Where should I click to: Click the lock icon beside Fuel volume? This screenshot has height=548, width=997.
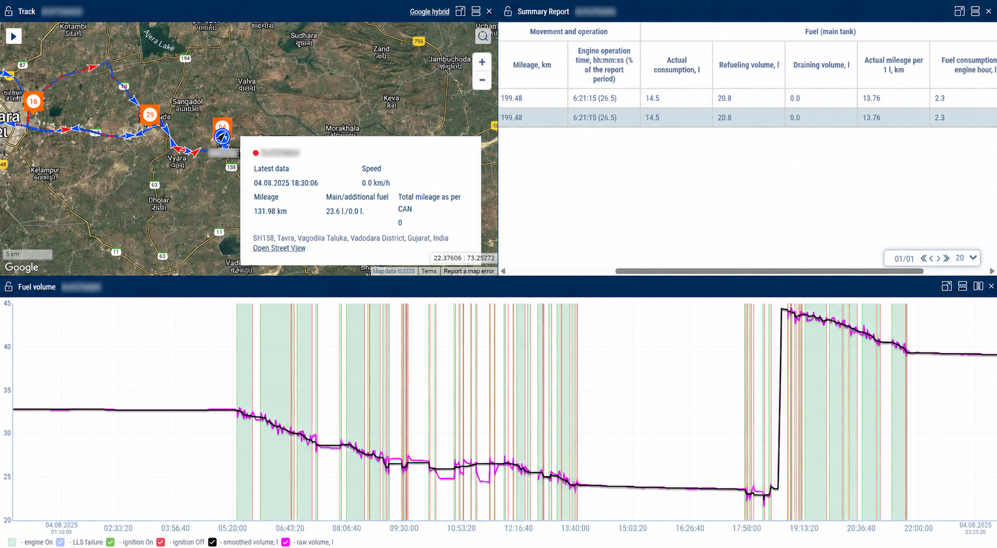(x=8, y=287)
